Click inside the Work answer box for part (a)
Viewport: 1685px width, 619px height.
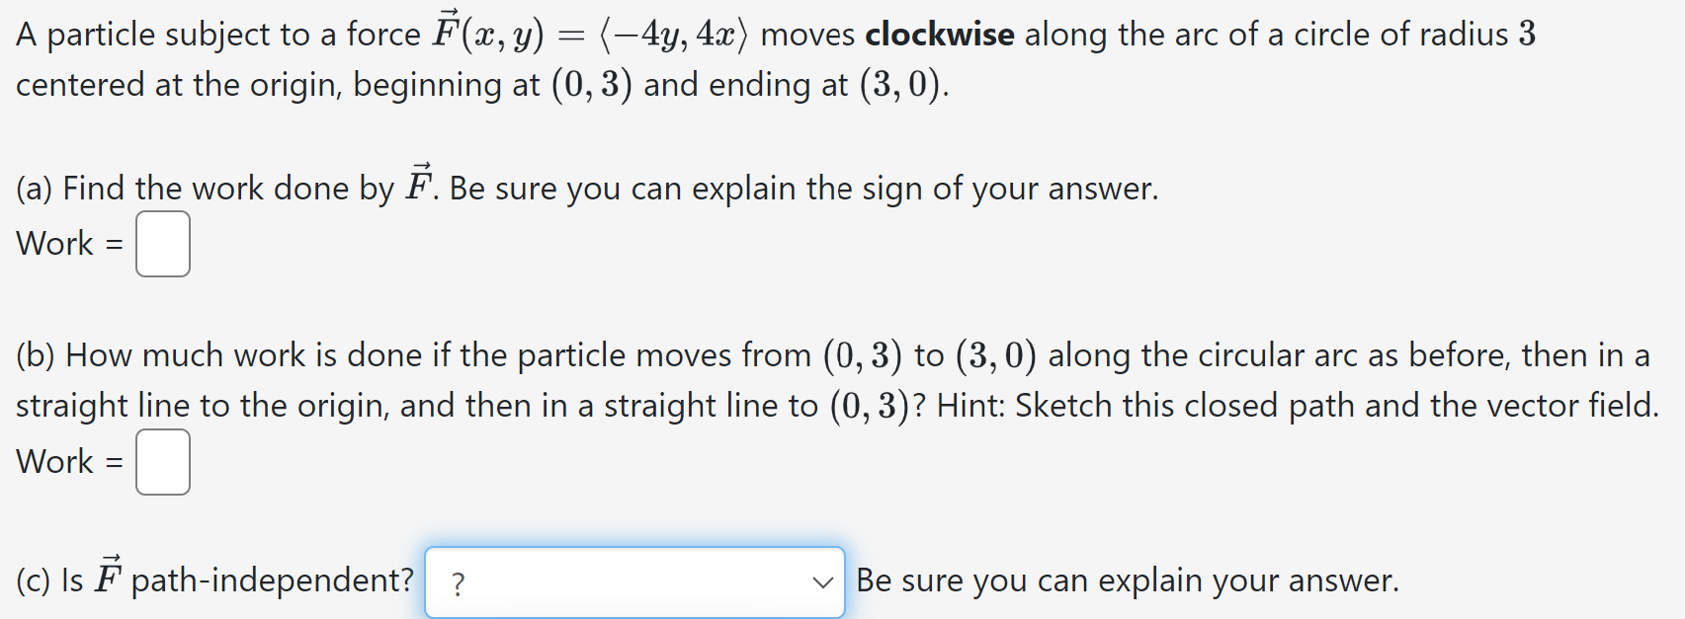click(x=163, y=244)
